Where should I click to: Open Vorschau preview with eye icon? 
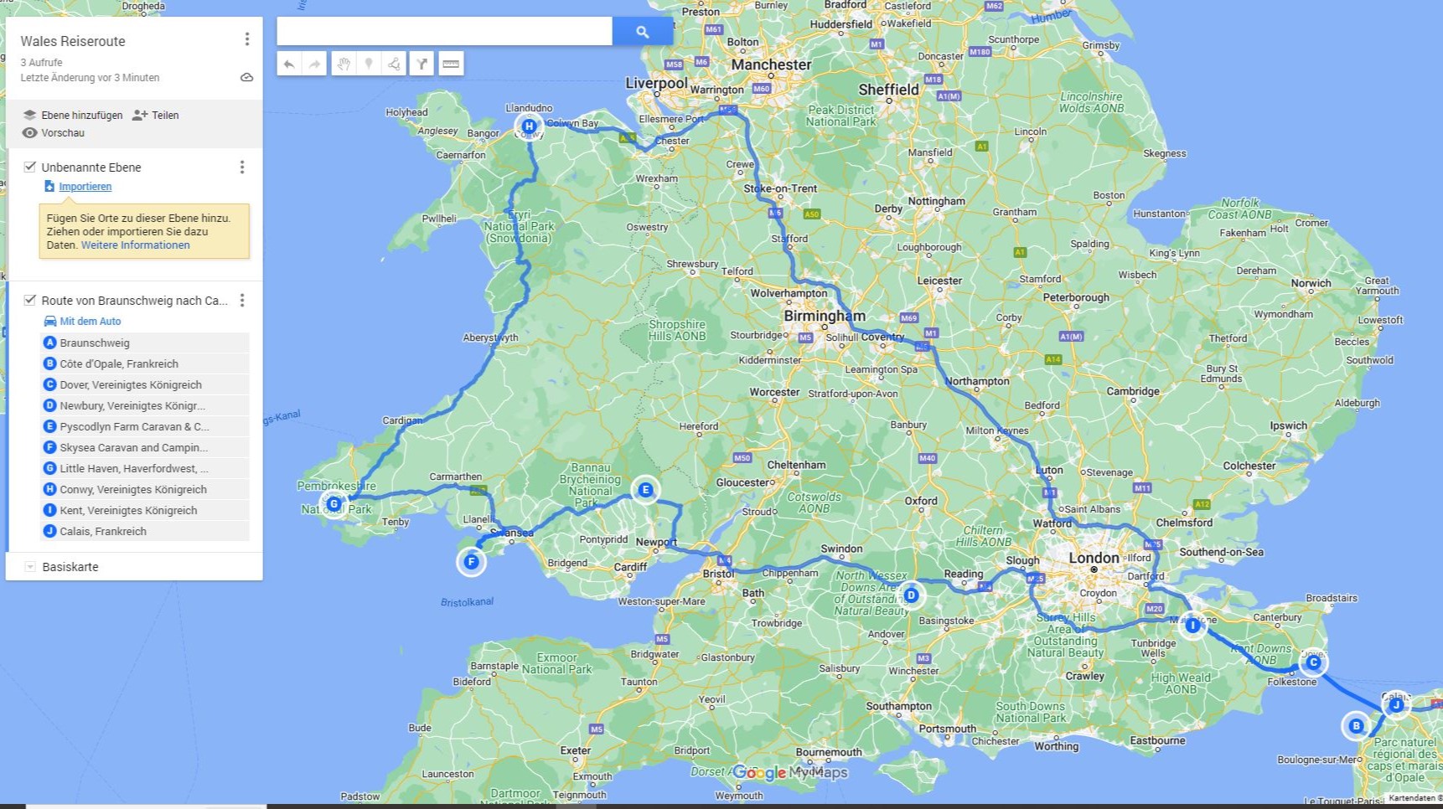[x=54, y=132]
